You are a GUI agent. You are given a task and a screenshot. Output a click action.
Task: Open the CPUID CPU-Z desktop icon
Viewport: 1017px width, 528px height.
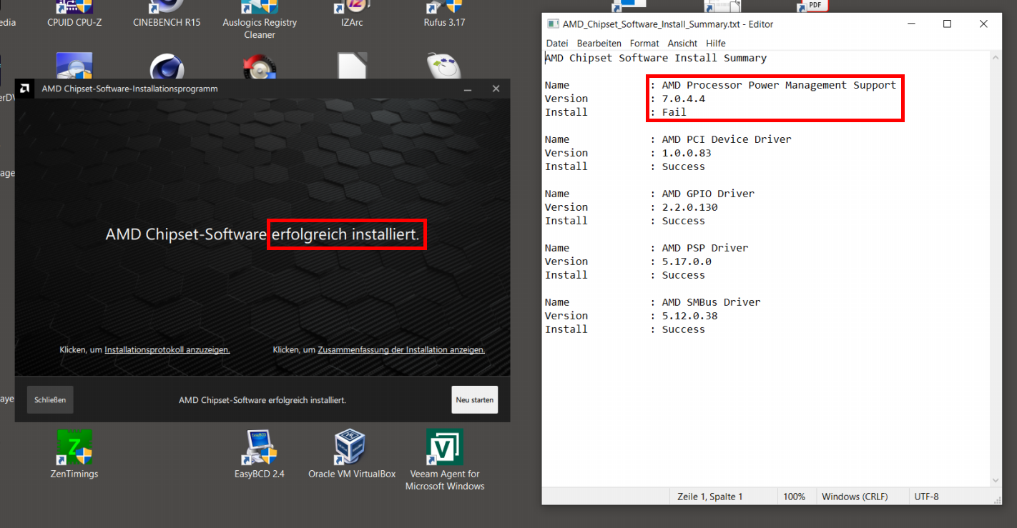(74, 14)
